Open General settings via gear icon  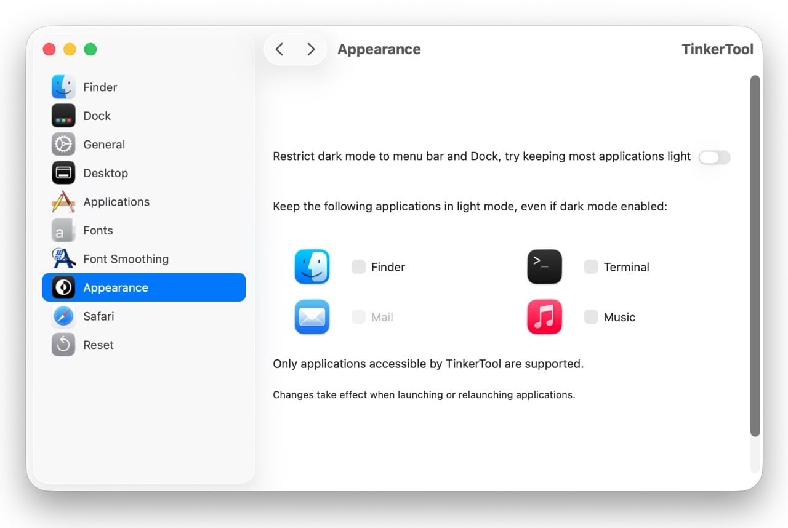(x=64, y=144)
